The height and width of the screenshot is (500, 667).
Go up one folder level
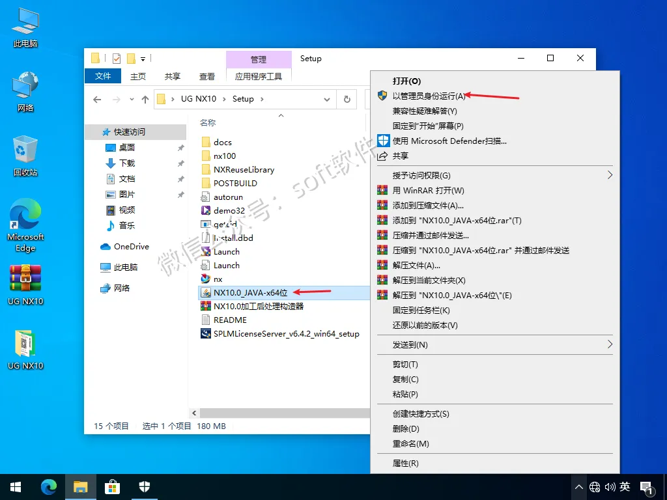click(145, 100)
